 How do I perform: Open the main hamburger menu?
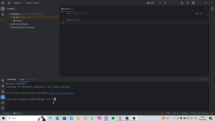point(9,3)
